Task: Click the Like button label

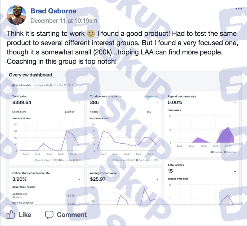Action: pyautogui.click(x=25, y=215)
